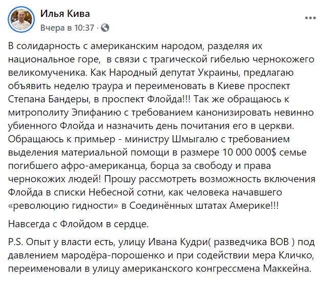Click the P.S. at the postscript start
Viewport: 332px width, 282px height.
click(15, 242)
